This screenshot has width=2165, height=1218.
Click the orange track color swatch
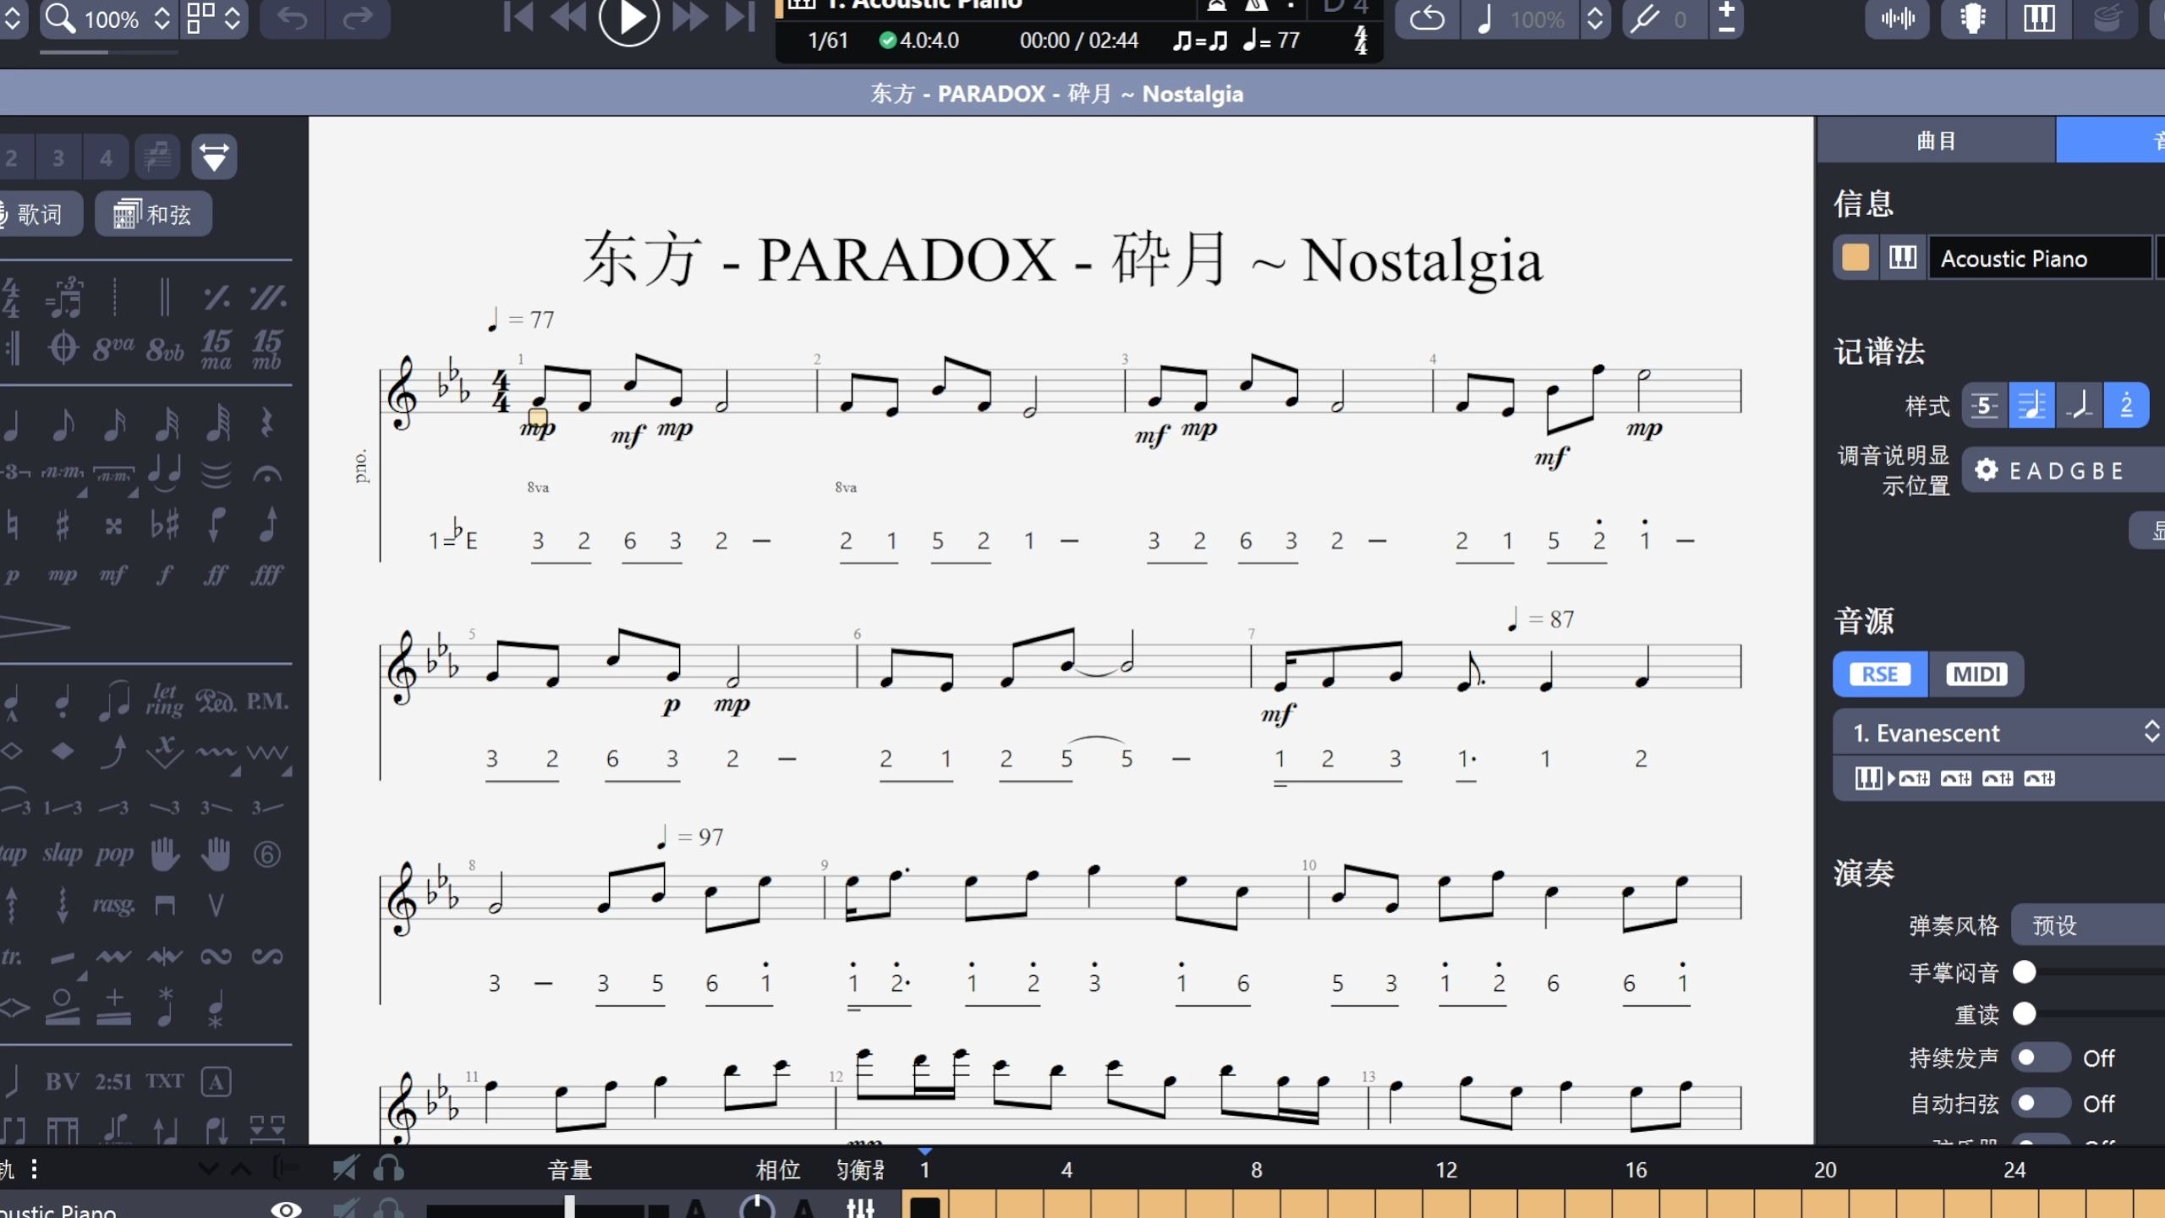coord(1855,258)
